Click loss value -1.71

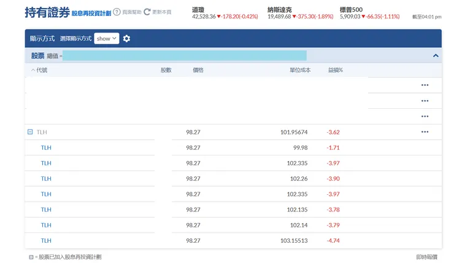pos(333,147)
